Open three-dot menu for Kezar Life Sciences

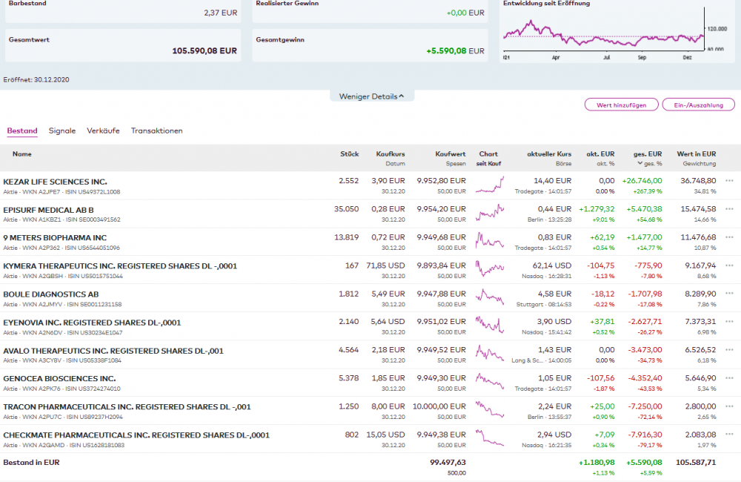click(x=730, y=180)
